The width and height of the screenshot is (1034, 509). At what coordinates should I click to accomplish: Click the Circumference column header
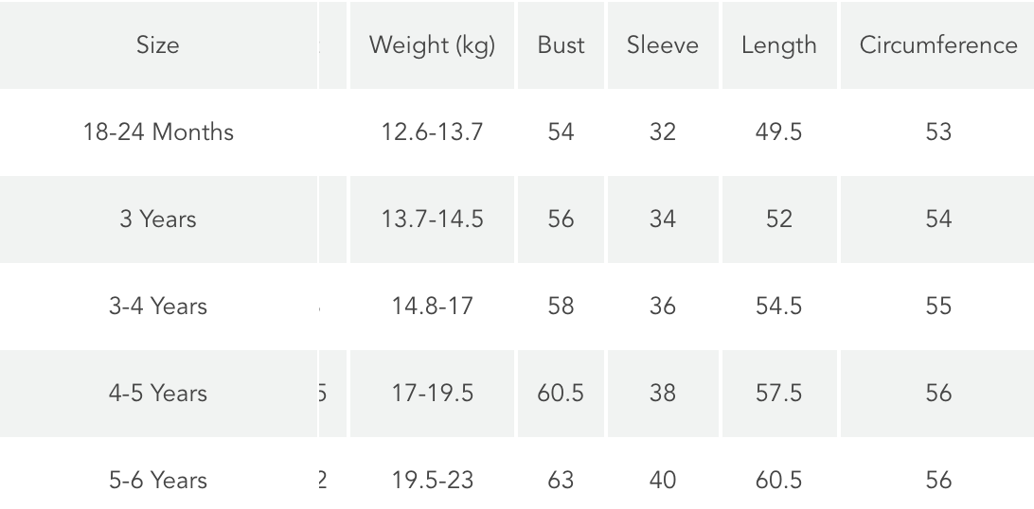point(938,45)
